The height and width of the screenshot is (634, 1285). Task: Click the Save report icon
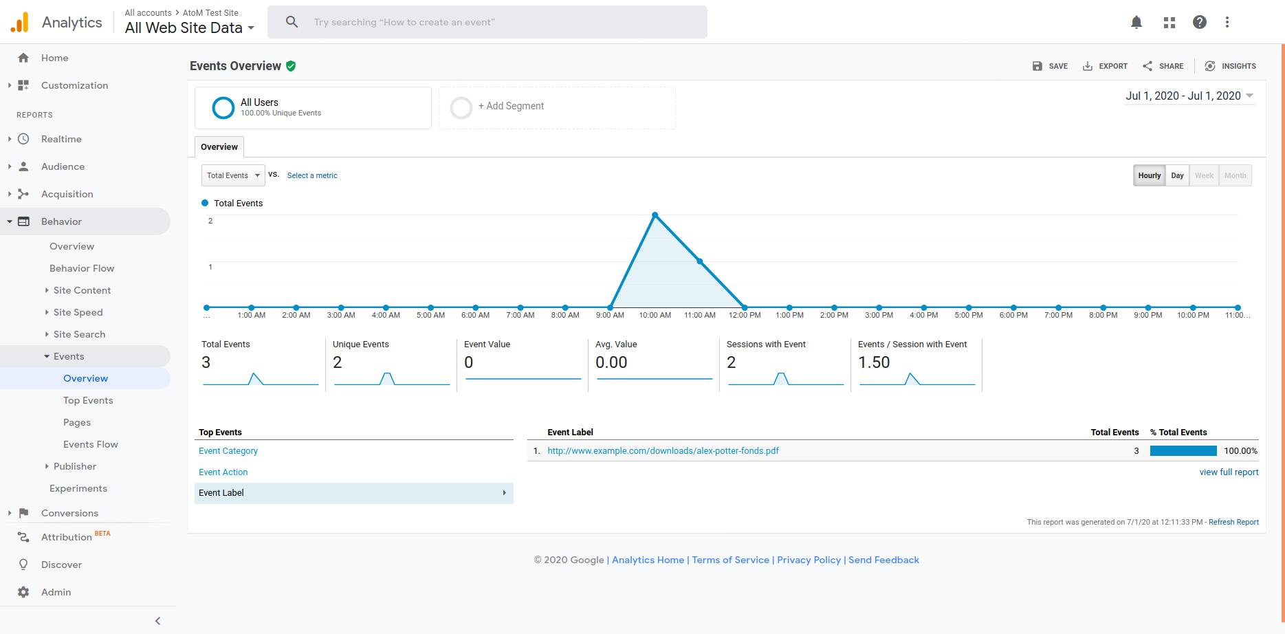[x=1037, y=66]
